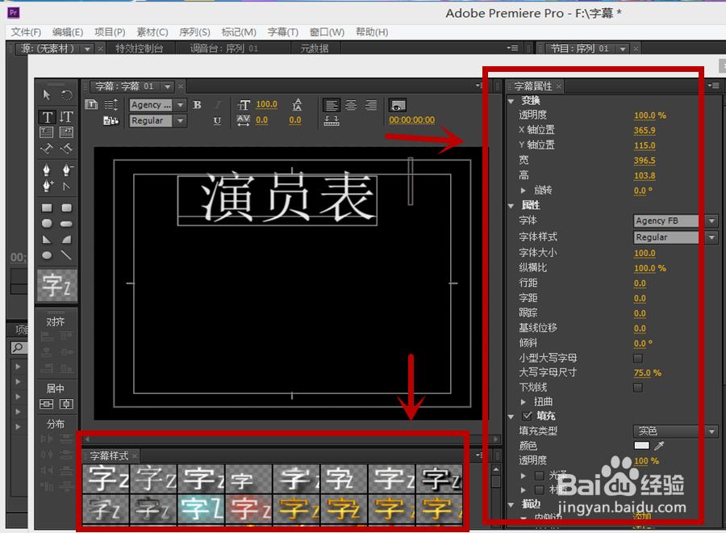This screenshot has width=726, height=533.
Task: Center title vertically (居中 left icon)
Action: [46, 404]
